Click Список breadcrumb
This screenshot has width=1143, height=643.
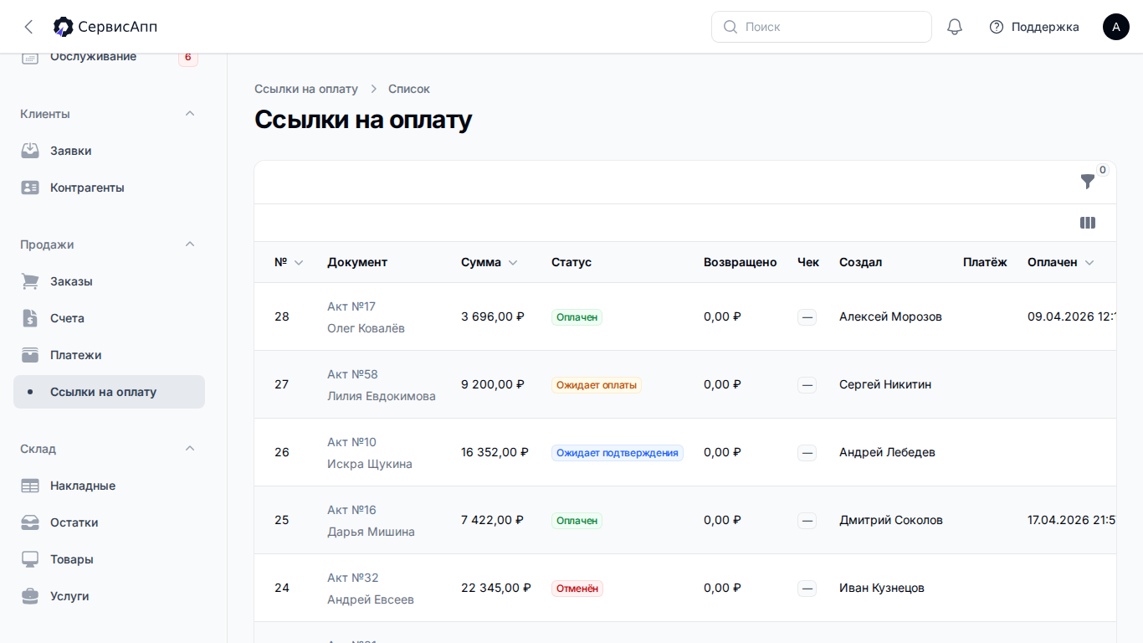pos(409,89)
